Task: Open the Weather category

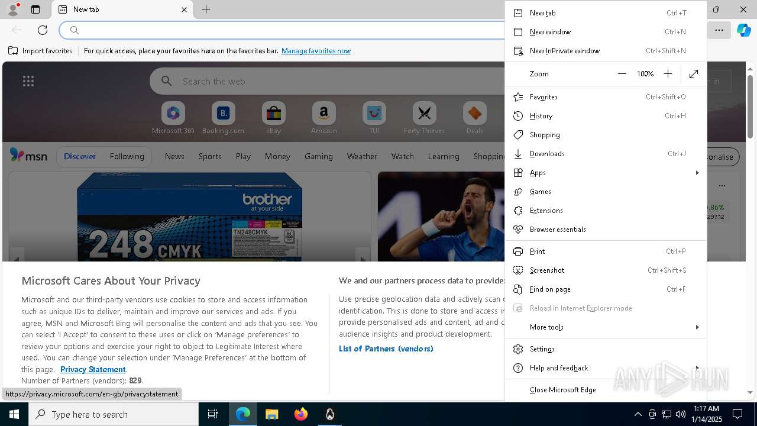Action: 362,156
